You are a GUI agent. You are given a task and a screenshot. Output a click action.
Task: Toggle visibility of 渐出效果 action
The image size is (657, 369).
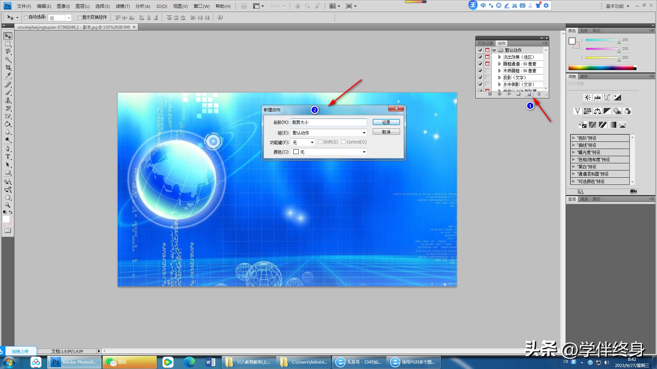(480, 57)
